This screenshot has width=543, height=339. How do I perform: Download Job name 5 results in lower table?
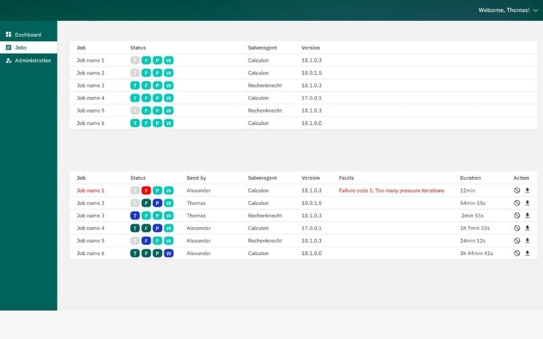pos(527,241)
